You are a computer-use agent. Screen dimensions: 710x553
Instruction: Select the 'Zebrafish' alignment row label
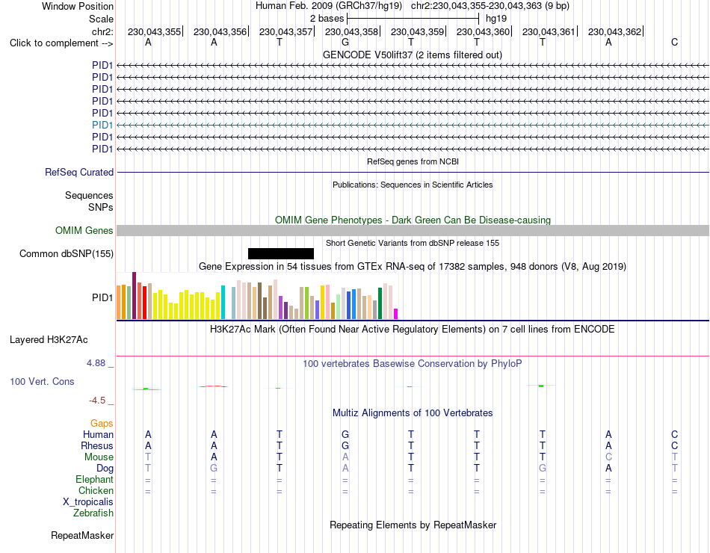pos(93,513)
